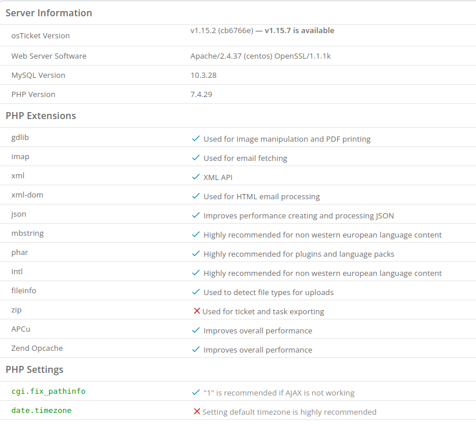Select the cgi.fix_pathinfo setting name
Screen dimensions: 476x424
pos(48,391)
